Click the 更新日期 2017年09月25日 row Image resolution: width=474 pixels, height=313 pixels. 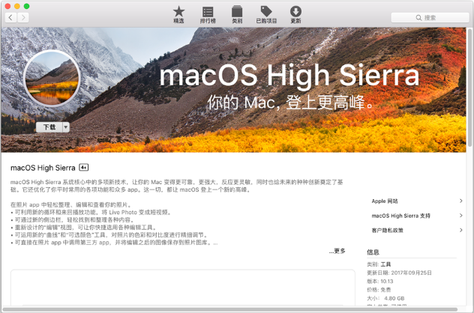coord(399,273)
